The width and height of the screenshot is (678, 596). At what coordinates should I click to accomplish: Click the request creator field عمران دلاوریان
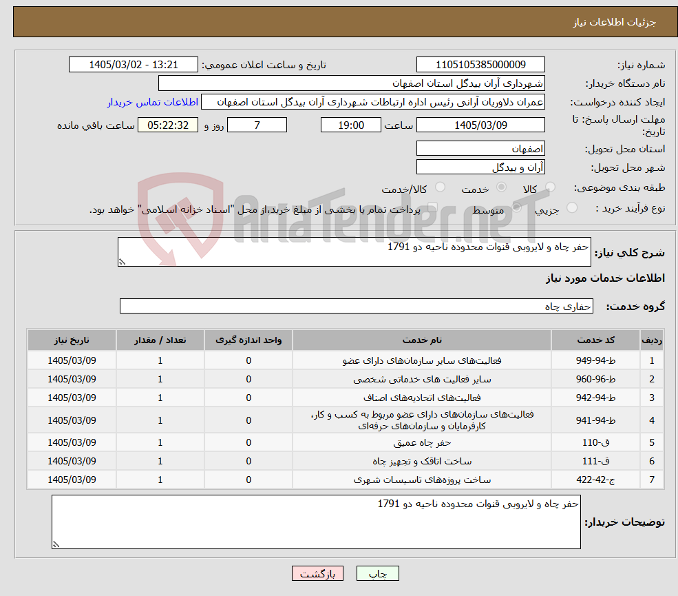tap(372, 102)
